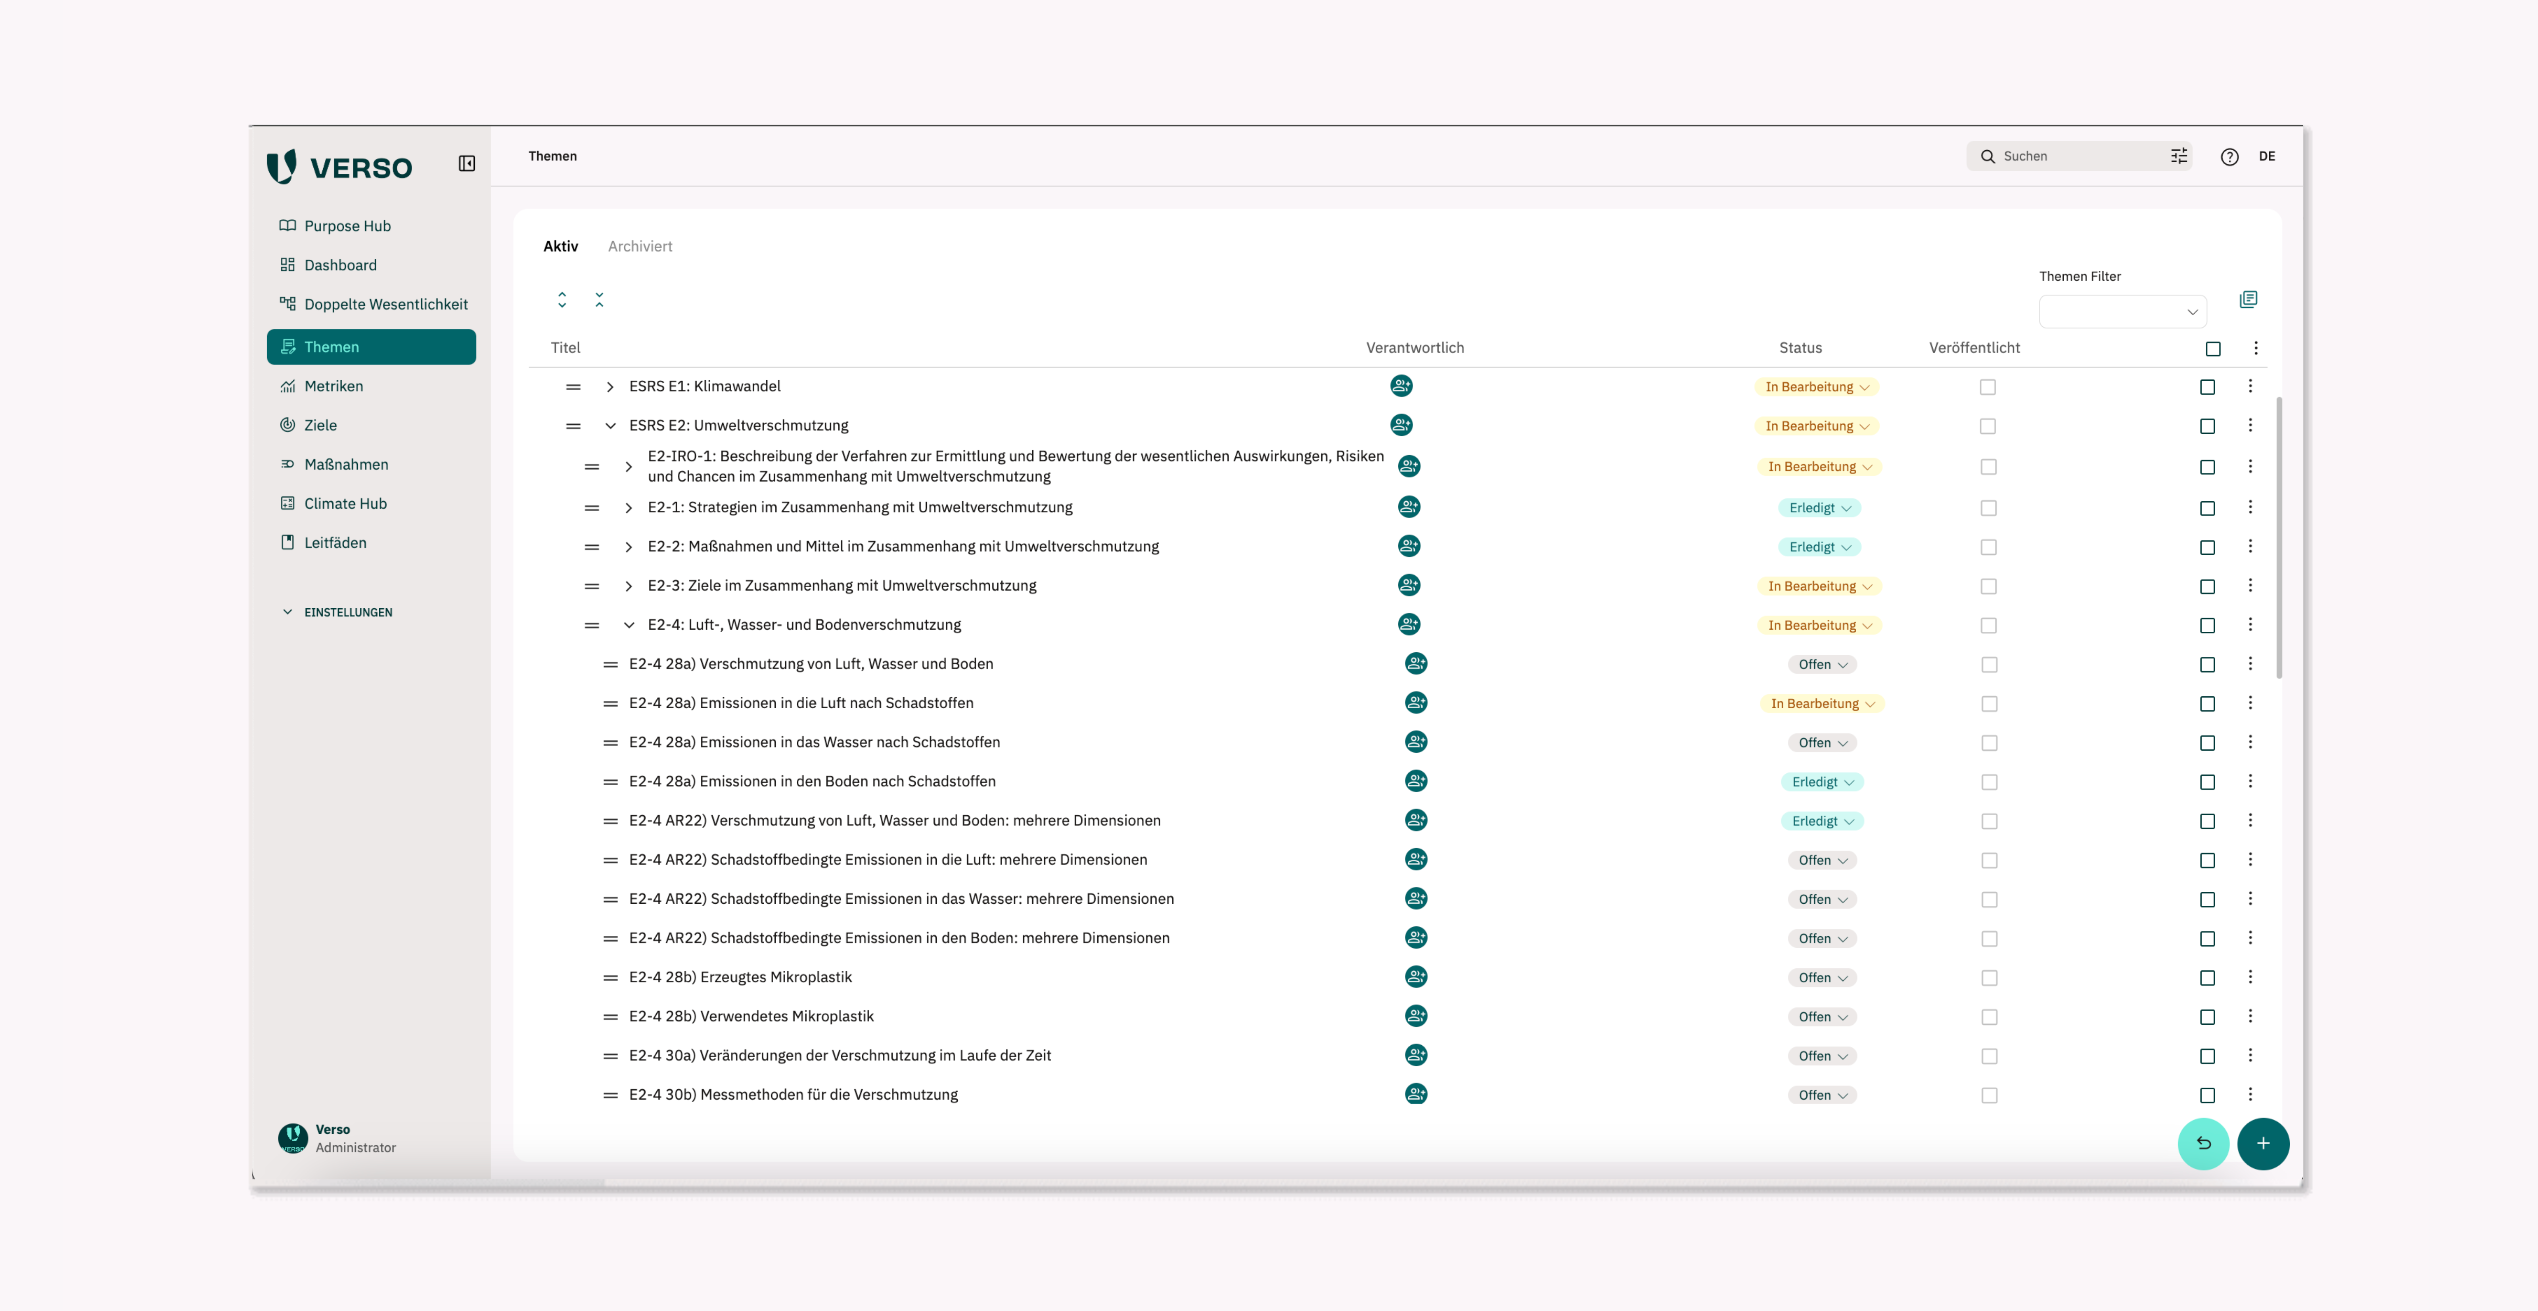The image size is (2538, 1311).
Task: Open the search filter settings icon
Action: (x=2178, y=155)
